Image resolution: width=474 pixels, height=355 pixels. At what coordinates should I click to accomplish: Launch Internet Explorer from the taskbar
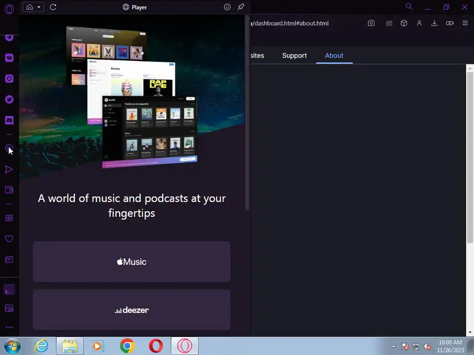(x=41, y=346)
